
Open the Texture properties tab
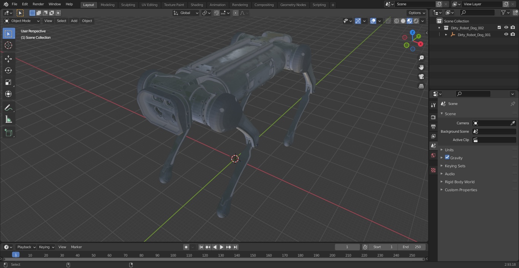(433, 170)
